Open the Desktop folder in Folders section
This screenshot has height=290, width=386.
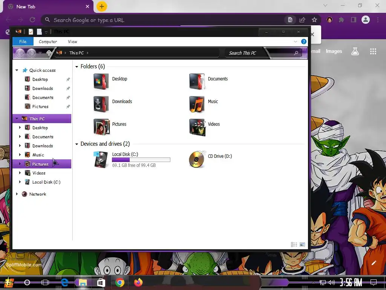tap(101, 81)
